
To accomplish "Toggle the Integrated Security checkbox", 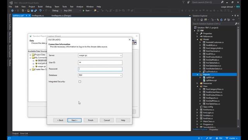I will tap(80, 82).
